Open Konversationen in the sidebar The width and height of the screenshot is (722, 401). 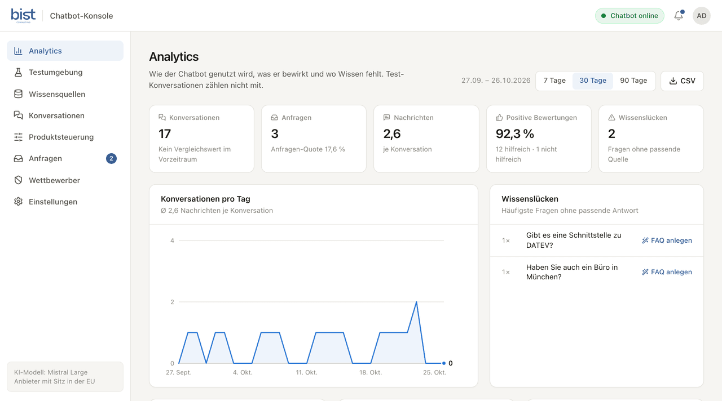65,115
